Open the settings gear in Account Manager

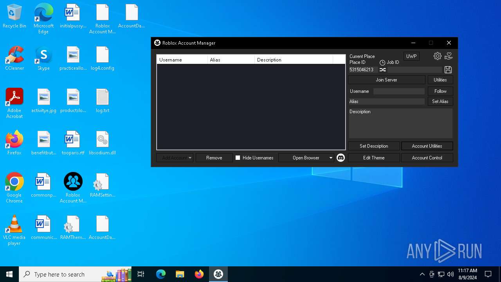point(438,56)
